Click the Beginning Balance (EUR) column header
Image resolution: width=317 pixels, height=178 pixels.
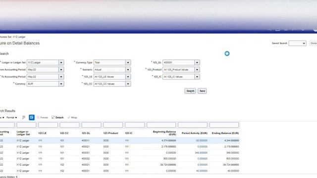(x=164, y=133)
